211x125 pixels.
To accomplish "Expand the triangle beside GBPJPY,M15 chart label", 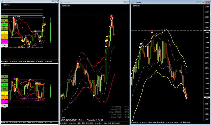I will [x=61, y=6].
